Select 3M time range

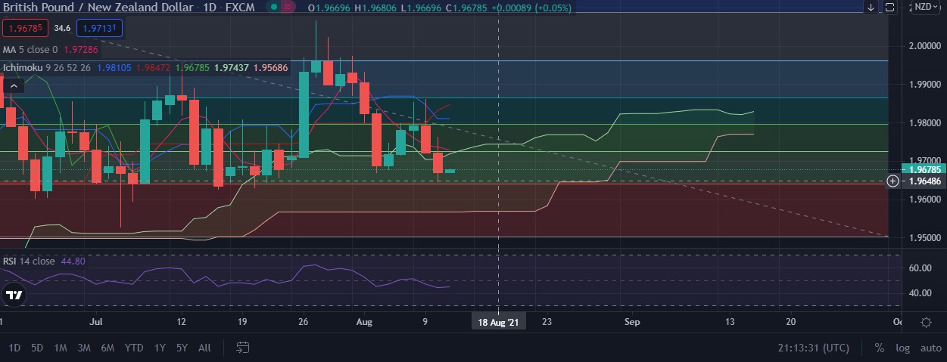click(84, 348)
